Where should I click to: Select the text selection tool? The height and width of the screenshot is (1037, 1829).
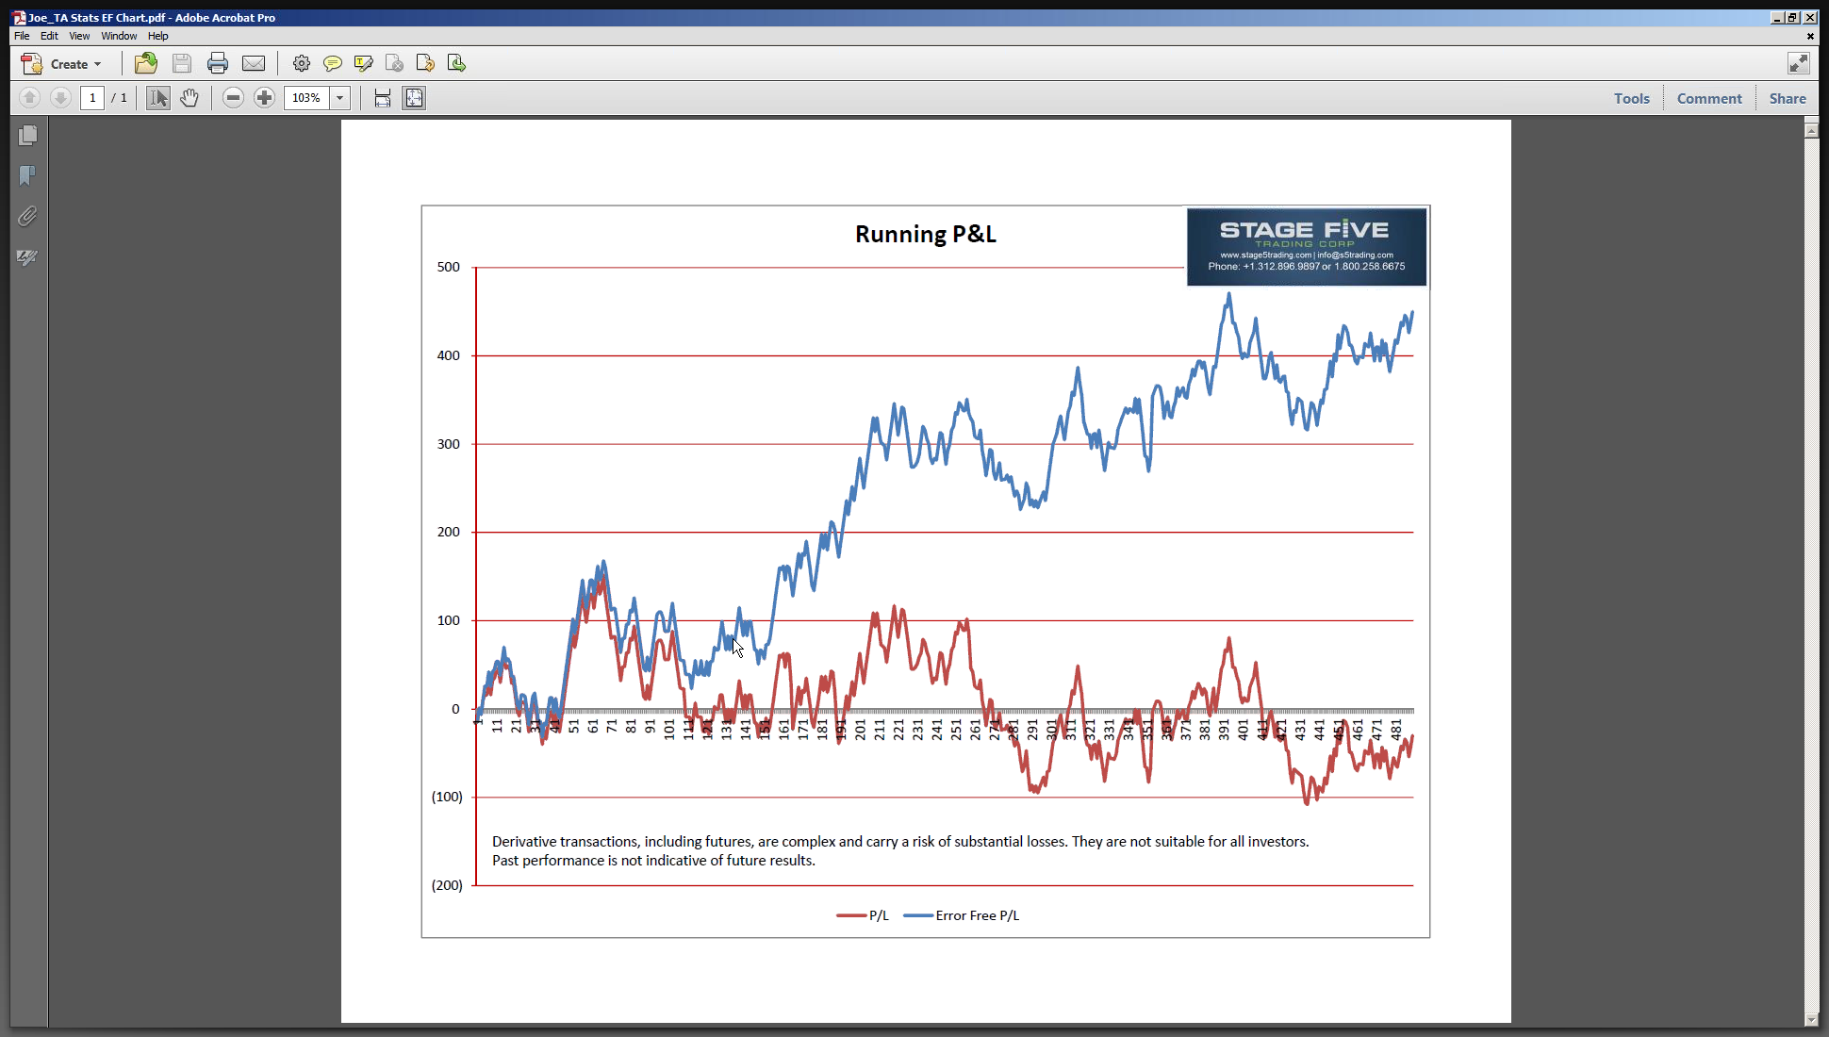[x=158, y=98]
